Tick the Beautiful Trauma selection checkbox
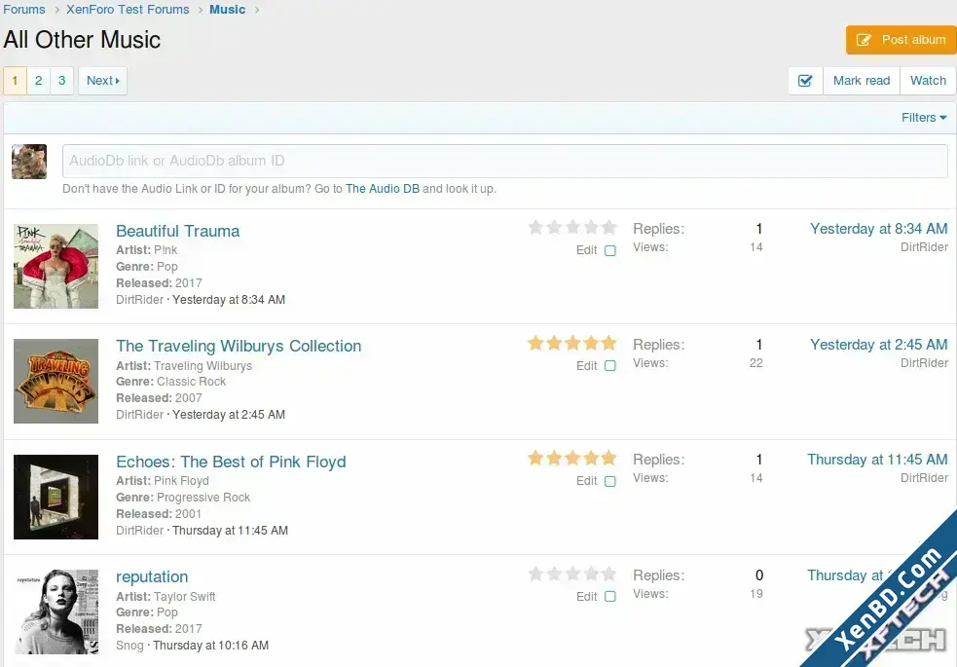Viewport: 957px width, 667px height. [x=609, y=250]
